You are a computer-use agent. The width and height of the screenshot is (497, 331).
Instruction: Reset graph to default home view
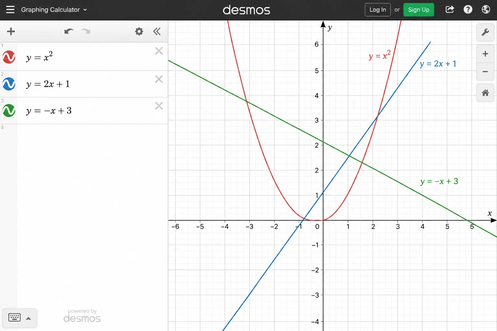coord(485,93)
